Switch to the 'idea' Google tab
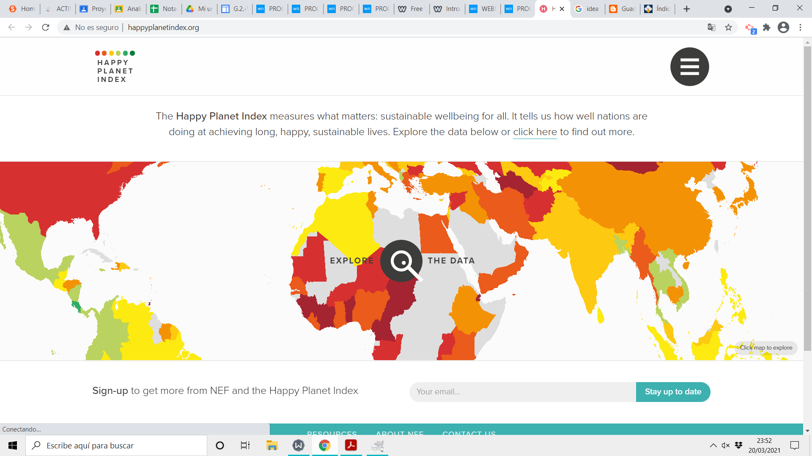This screenshot has width=812, height=456. click(x=588, y=9)
